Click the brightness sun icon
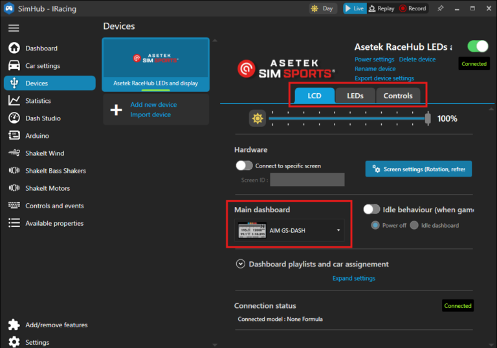The image size is (497, 348). point(258,118)
